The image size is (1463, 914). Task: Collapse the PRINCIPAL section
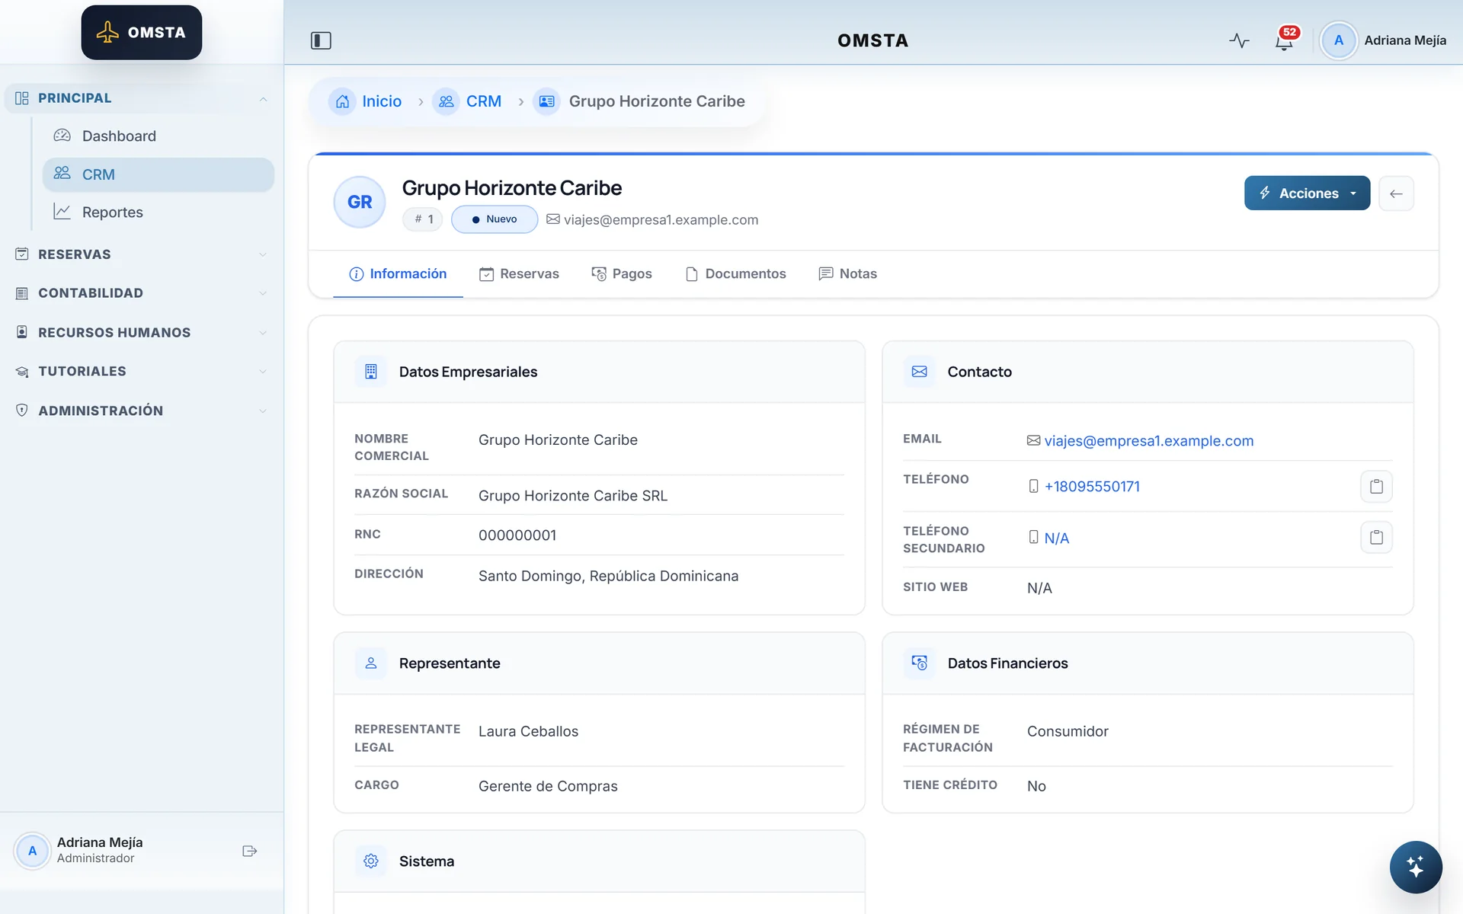(142, 98)
